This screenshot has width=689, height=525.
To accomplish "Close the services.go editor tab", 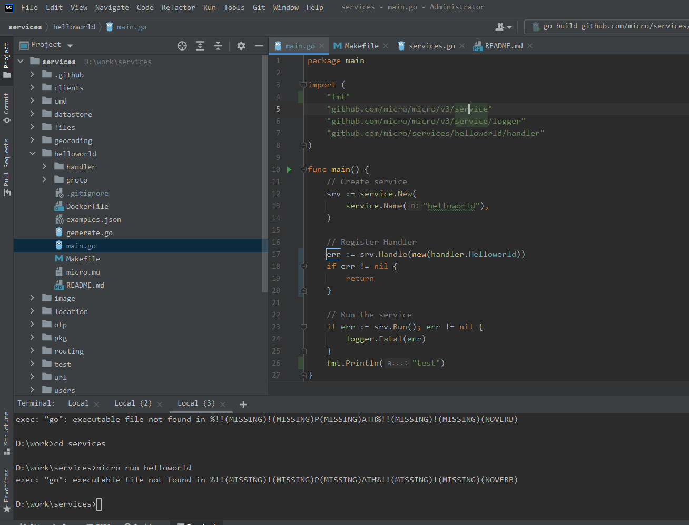I will (x=462, y=46).
